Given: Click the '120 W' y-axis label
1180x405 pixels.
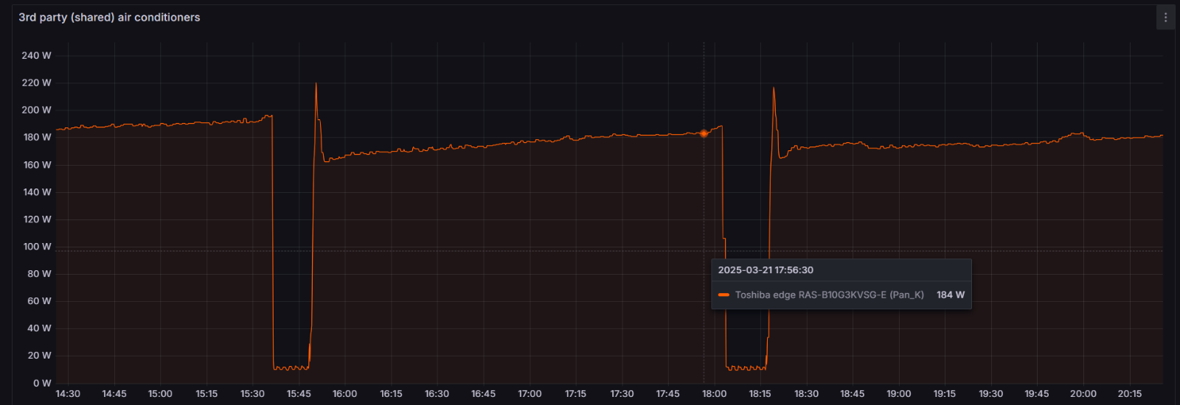Looking at the screenshot, I should tap(38, 219).
